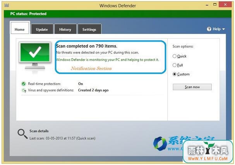This screenshot has width=235, height=165.
Task: Click the Windows Defender castle icon in title bar
Action: 7,5
